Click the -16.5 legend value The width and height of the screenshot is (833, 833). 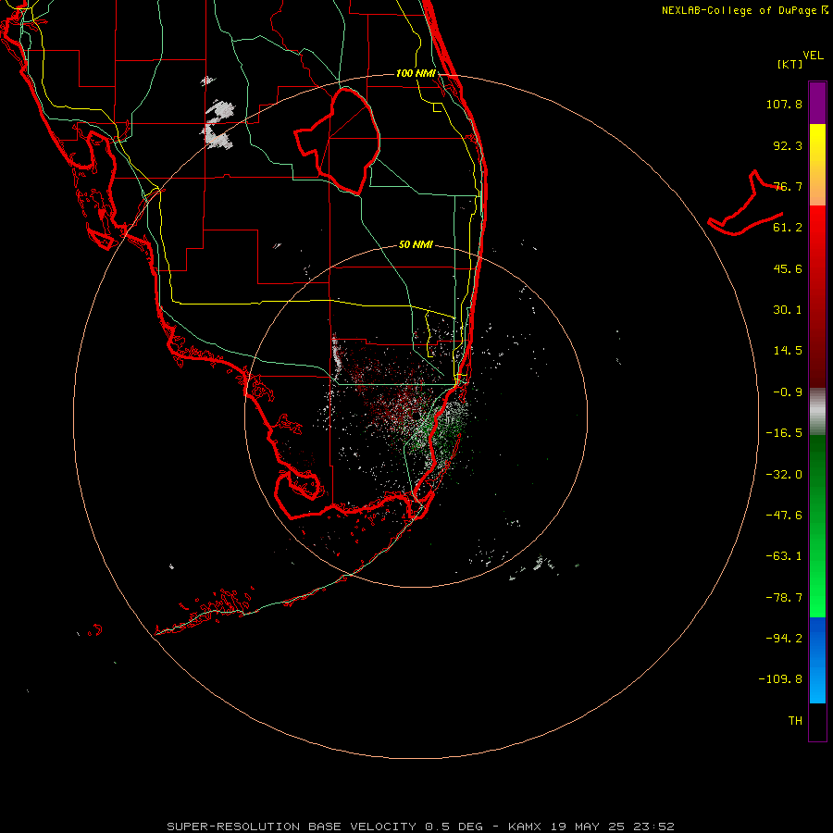pyautogui.click(x=784, y=433)
